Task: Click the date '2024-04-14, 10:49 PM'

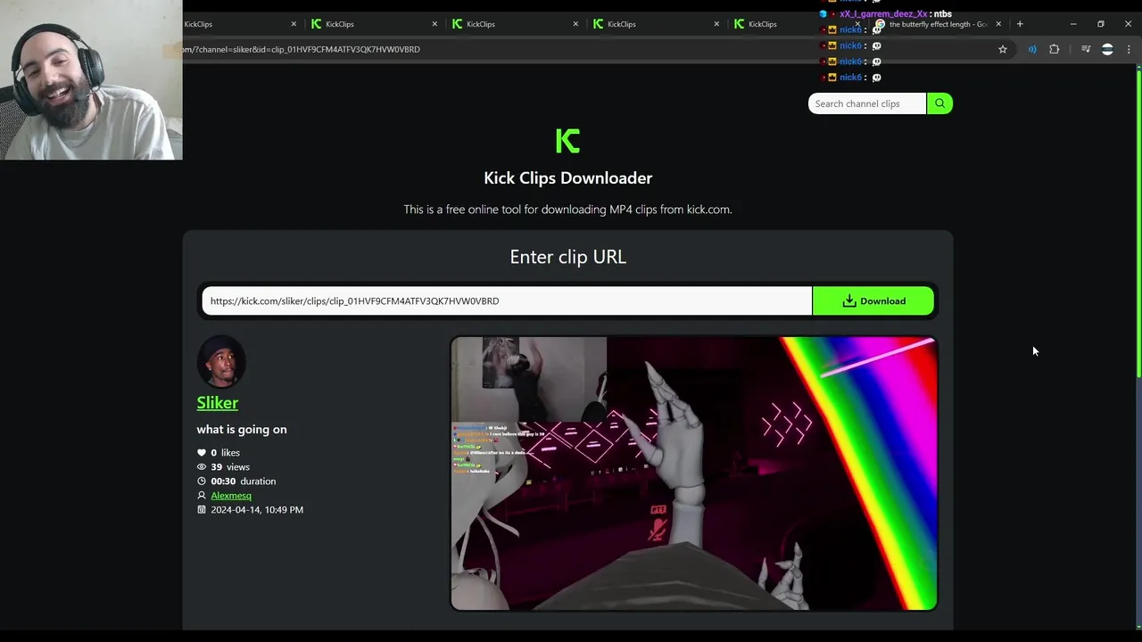Action: (x=257, y=510)
